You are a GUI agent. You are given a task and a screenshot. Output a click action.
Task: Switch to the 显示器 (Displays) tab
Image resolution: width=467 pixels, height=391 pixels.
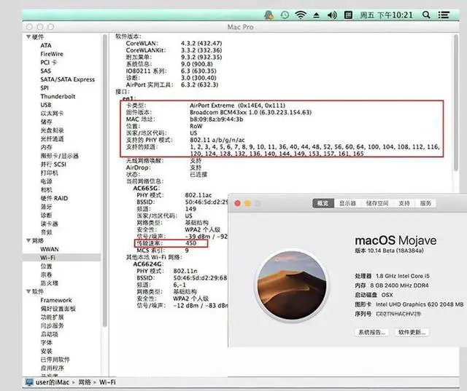(347, 203)
